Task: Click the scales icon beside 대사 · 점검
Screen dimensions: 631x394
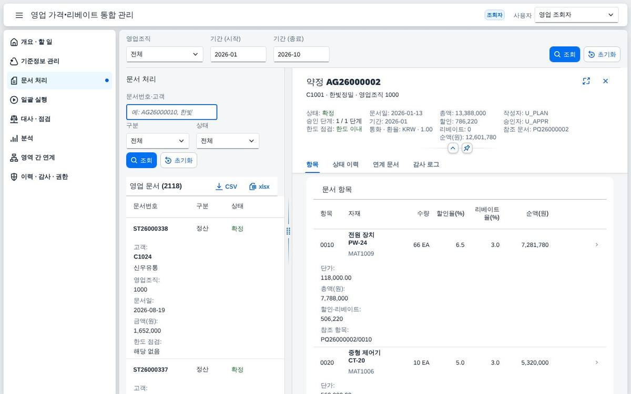Action: 14,119
